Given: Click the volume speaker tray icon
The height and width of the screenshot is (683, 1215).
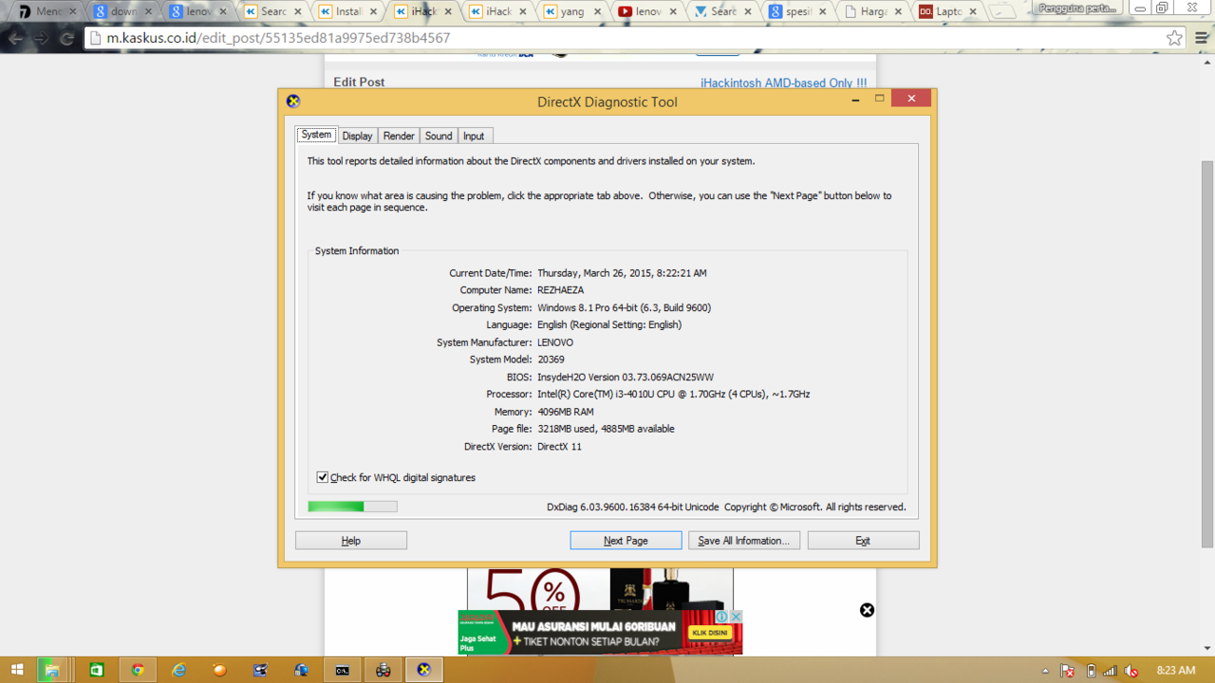Looking at the screenshot, I should (1131, 671).
